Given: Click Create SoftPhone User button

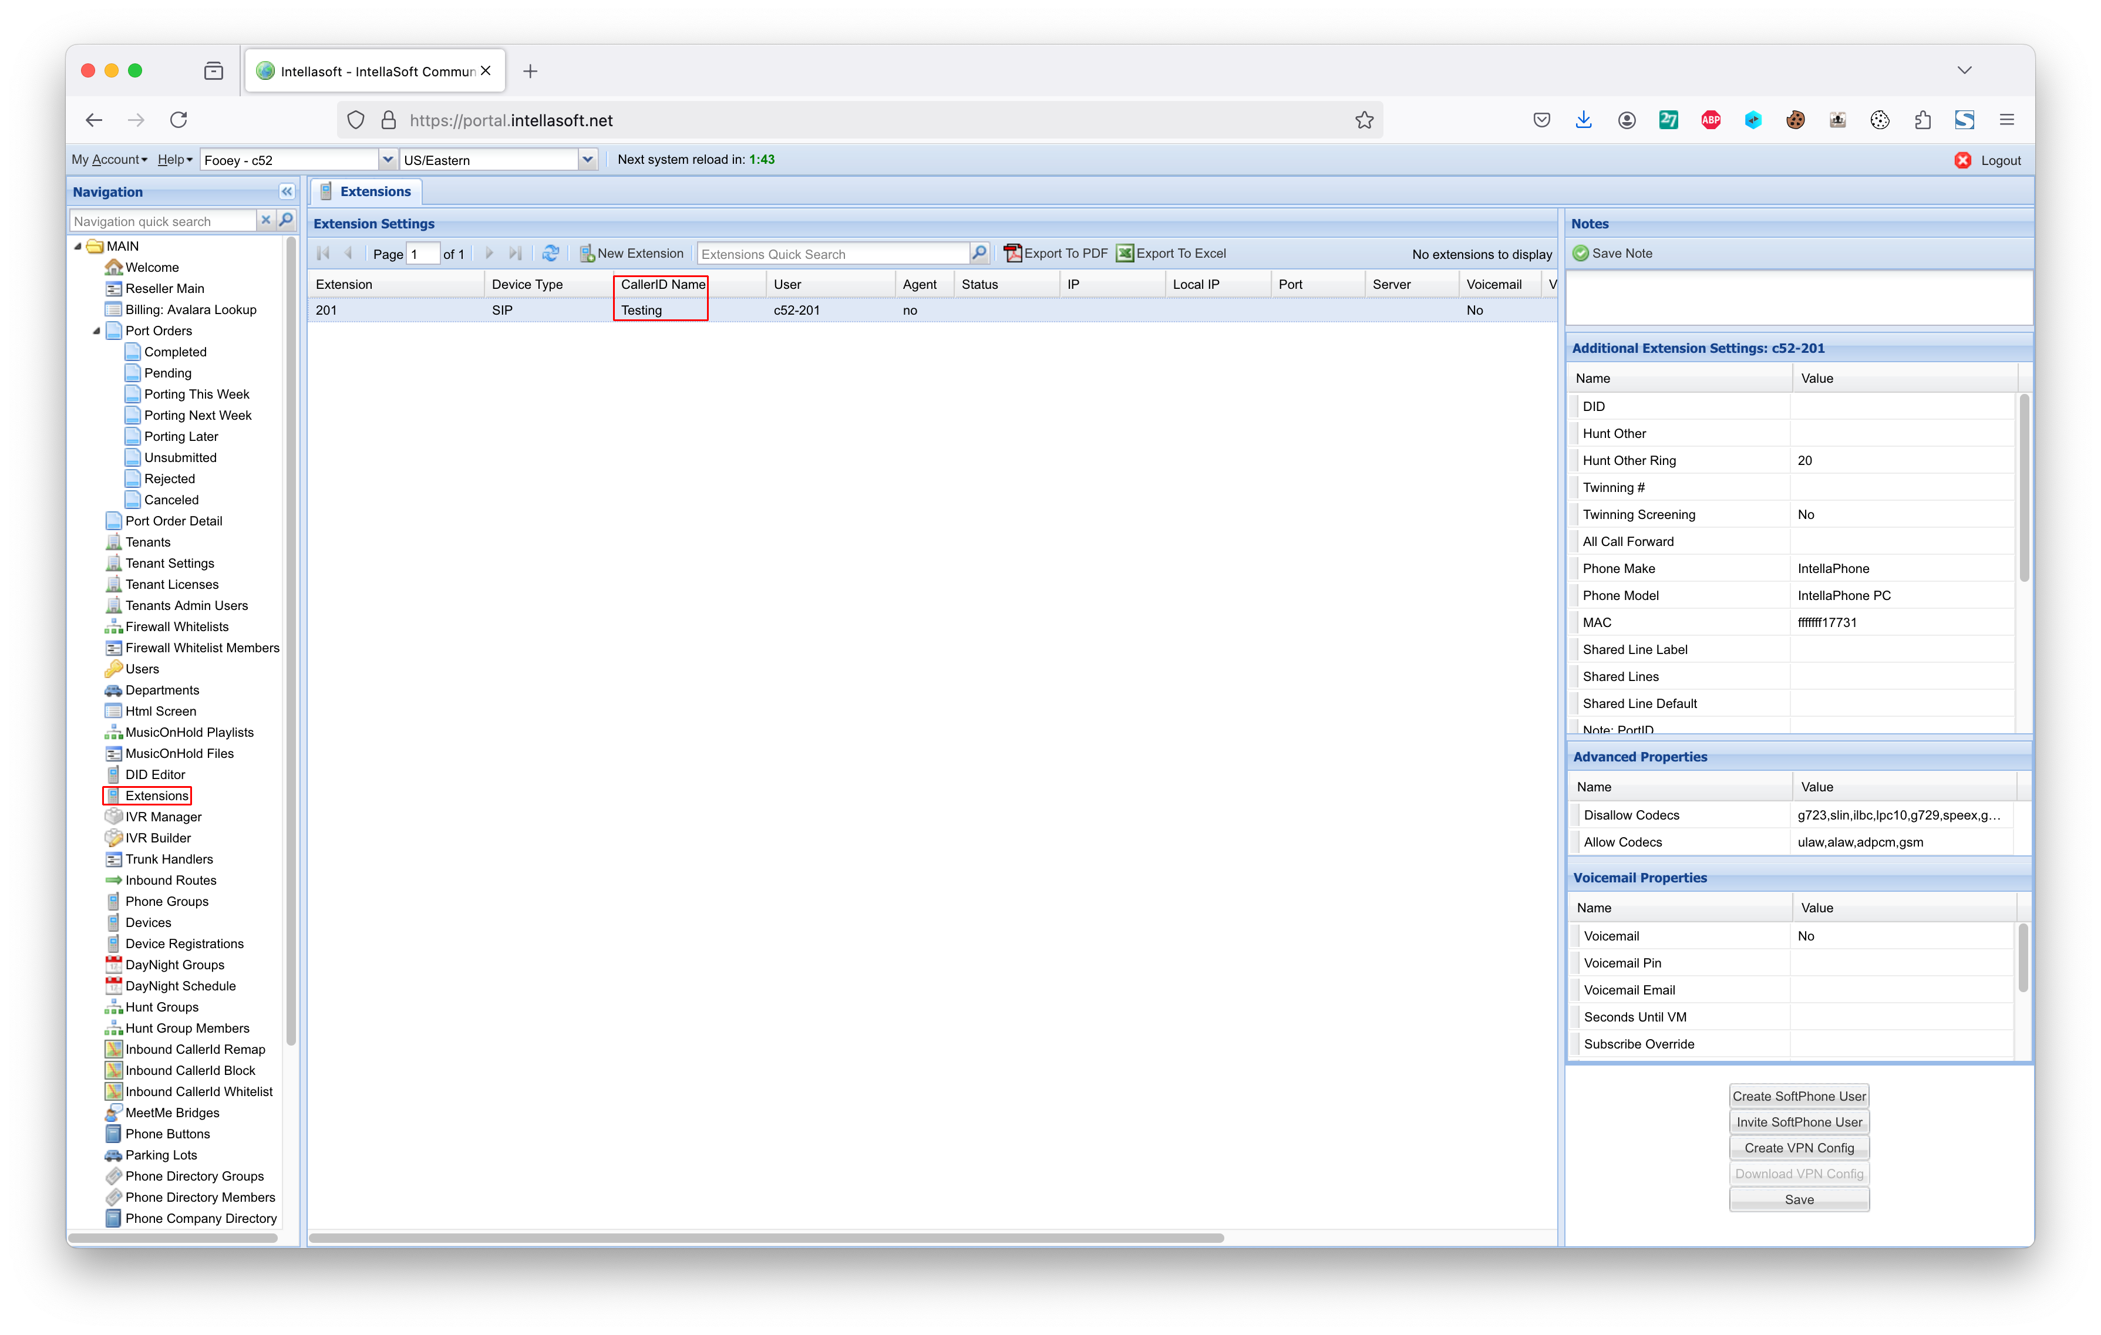Looking at the screenshot, I should pyautogui.click(x=1799, y=1096).
